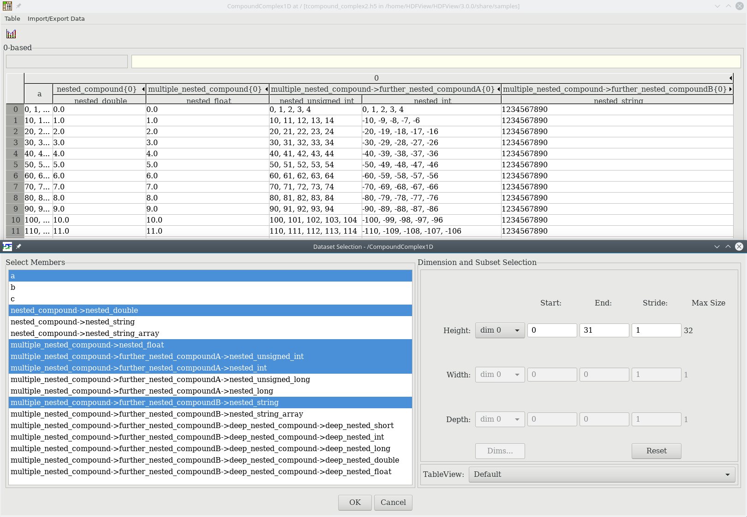
Task: Select further_nested_compoundB->nested_string_array member
Action: 210,414
